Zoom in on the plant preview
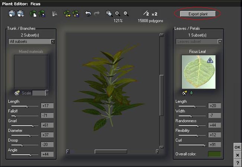The width and height of the screenshot is (242, 167). tap(118, 14)
